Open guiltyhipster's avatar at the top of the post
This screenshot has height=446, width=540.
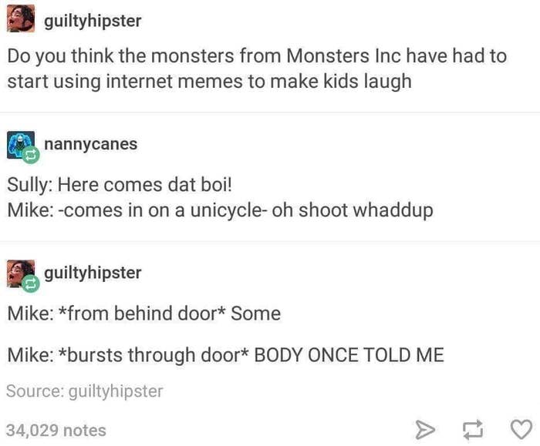21,19
